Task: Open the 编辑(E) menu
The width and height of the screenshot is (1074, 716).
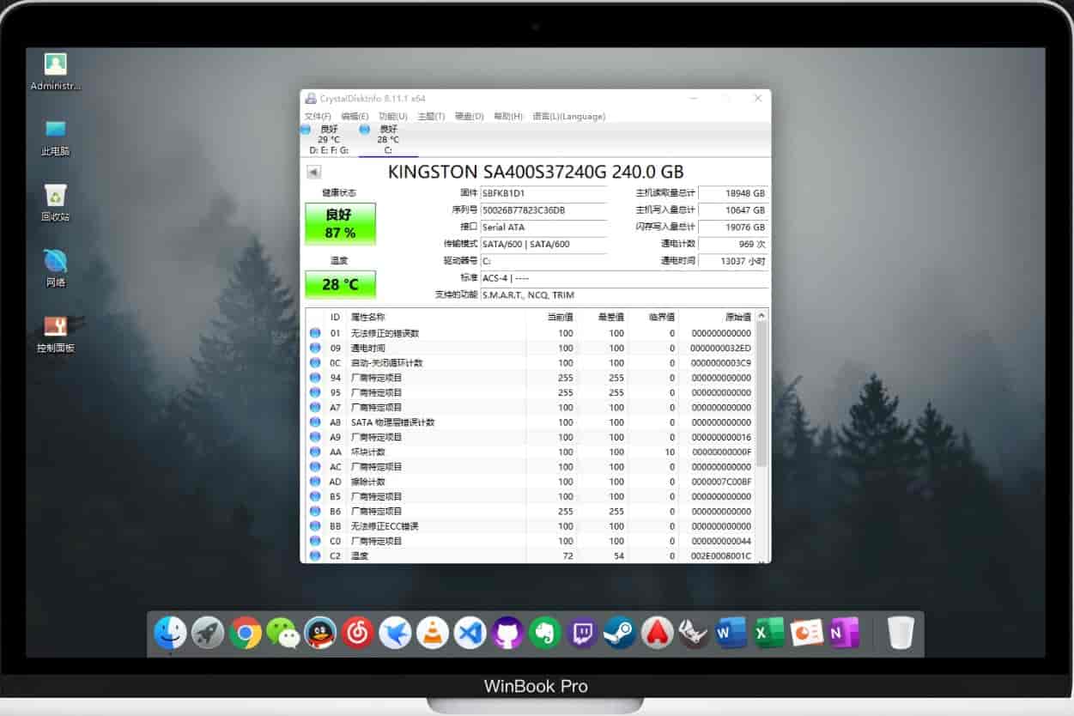Action: pos(355,116)
